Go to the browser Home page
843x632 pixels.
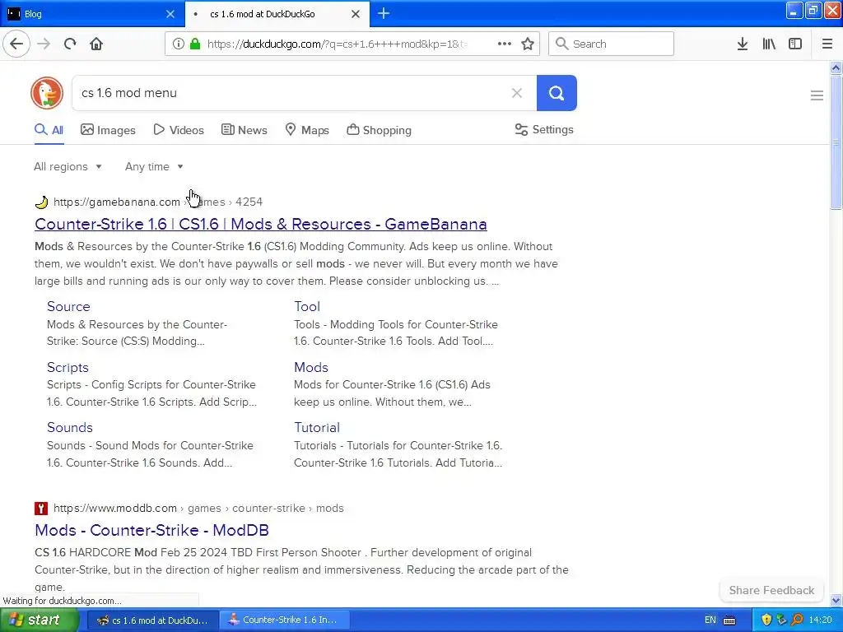pyautogui.click(x=96, y=44)
